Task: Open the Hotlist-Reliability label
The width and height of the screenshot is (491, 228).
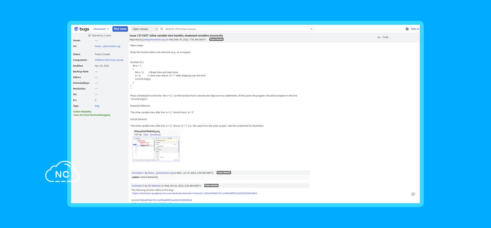Action: tap(82, 112)
